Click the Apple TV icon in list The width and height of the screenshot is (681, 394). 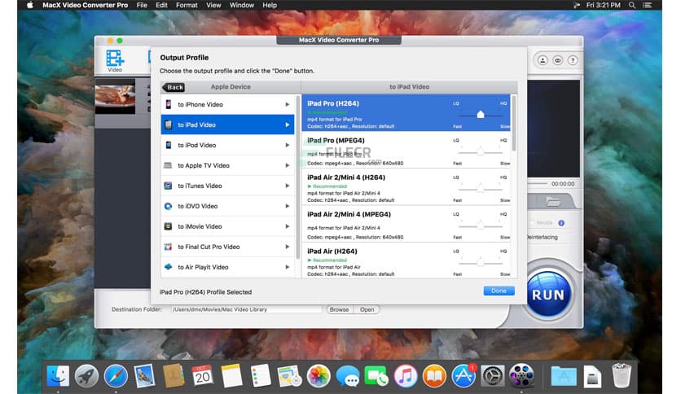coord(168,165)
